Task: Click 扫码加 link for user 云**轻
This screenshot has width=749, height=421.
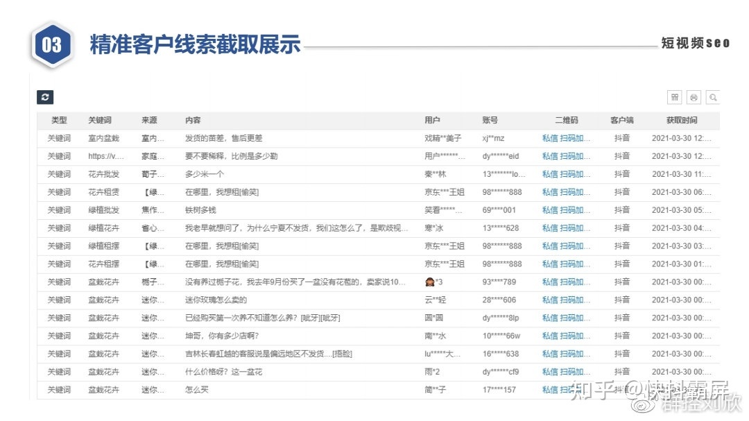Action: click(575, 300)
